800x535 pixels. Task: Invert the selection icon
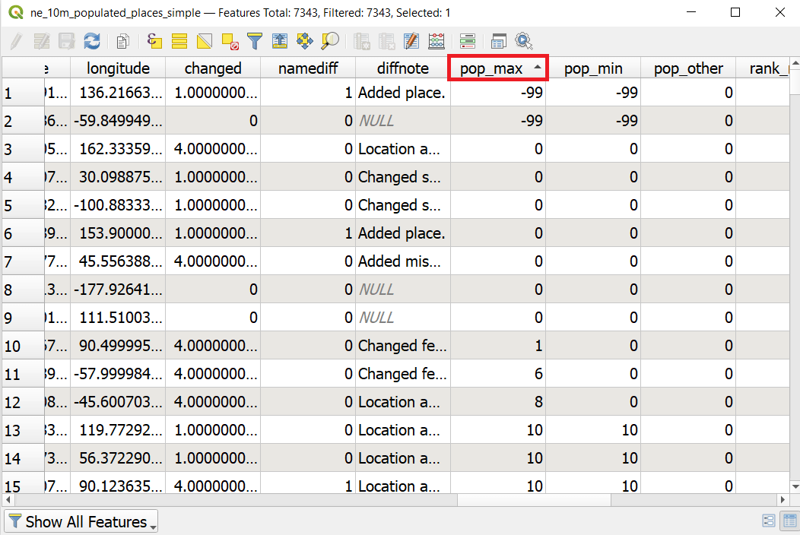[x=204, y=41]
